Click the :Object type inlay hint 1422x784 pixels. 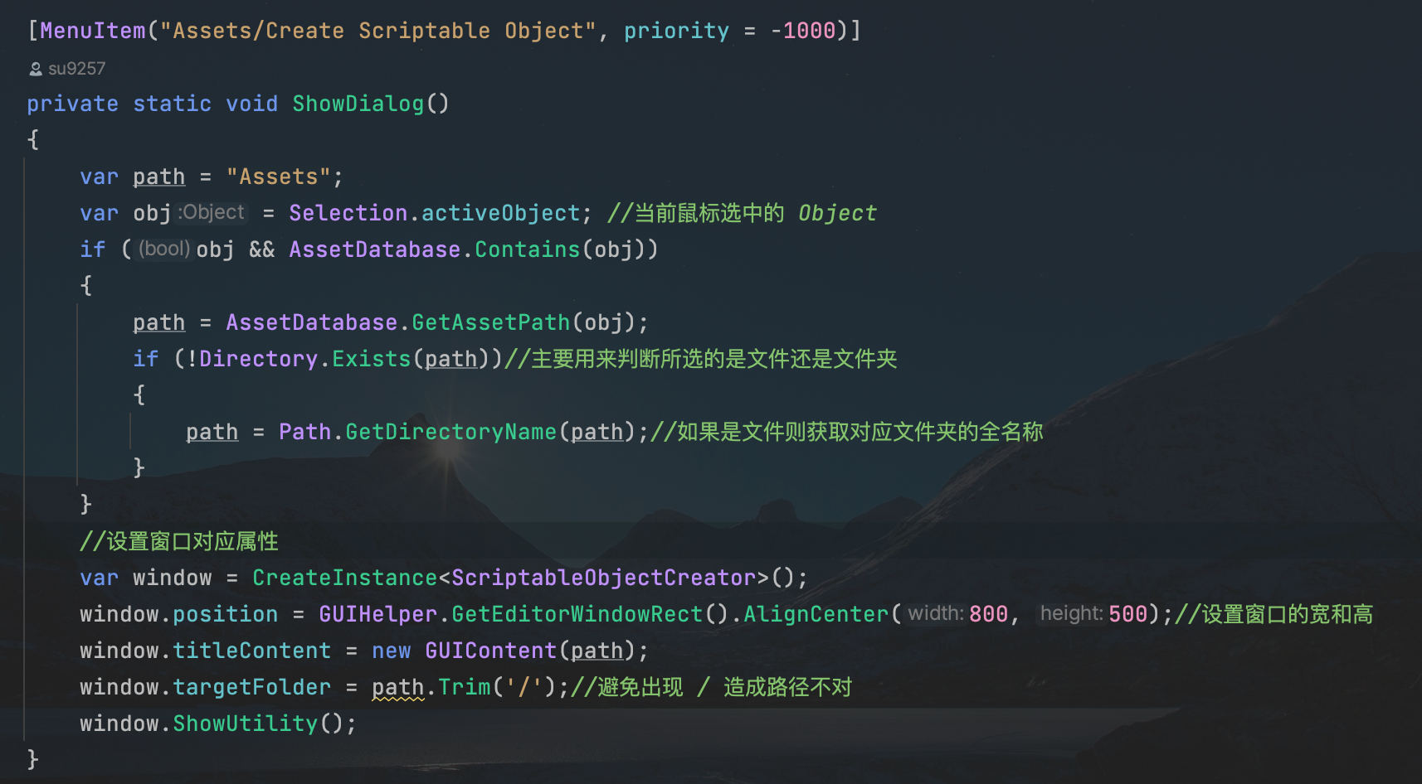[x=212, y=213]
